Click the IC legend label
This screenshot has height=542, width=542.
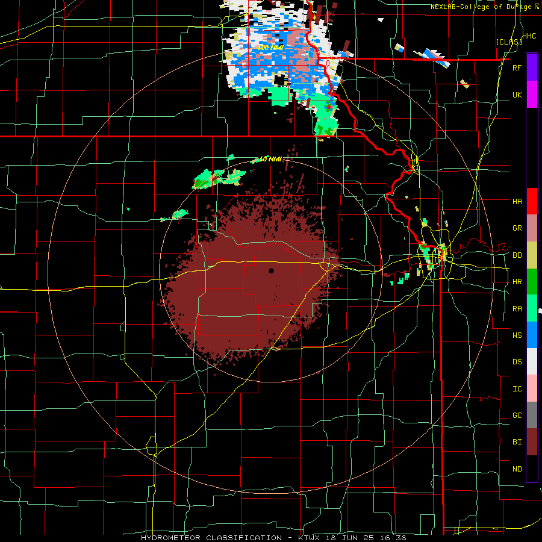click(517, 389)
